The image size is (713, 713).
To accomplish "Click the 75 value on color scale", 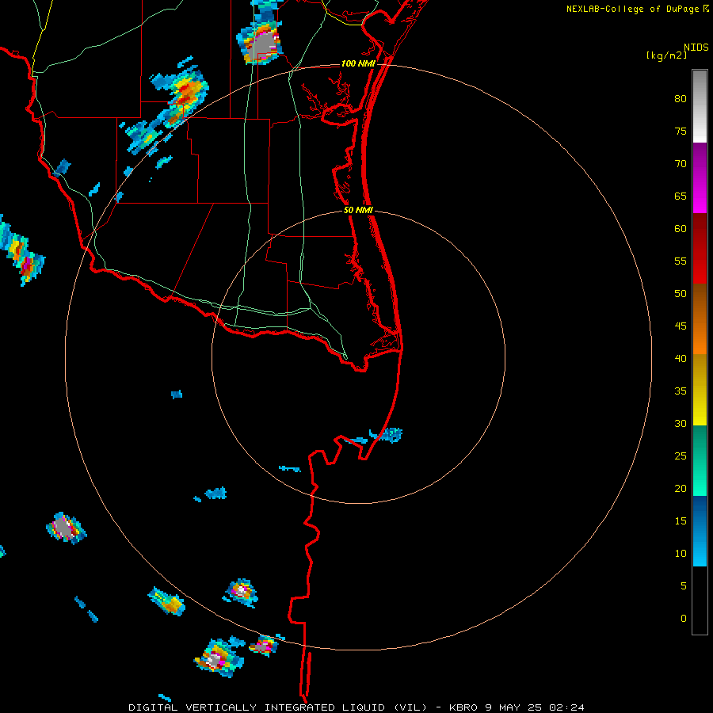I will [681, 131].
